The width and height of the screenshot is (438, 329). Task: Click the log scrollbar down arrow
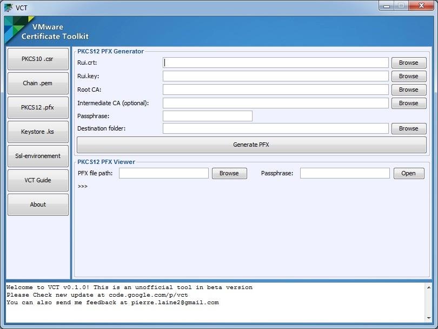tap(428, 318)
